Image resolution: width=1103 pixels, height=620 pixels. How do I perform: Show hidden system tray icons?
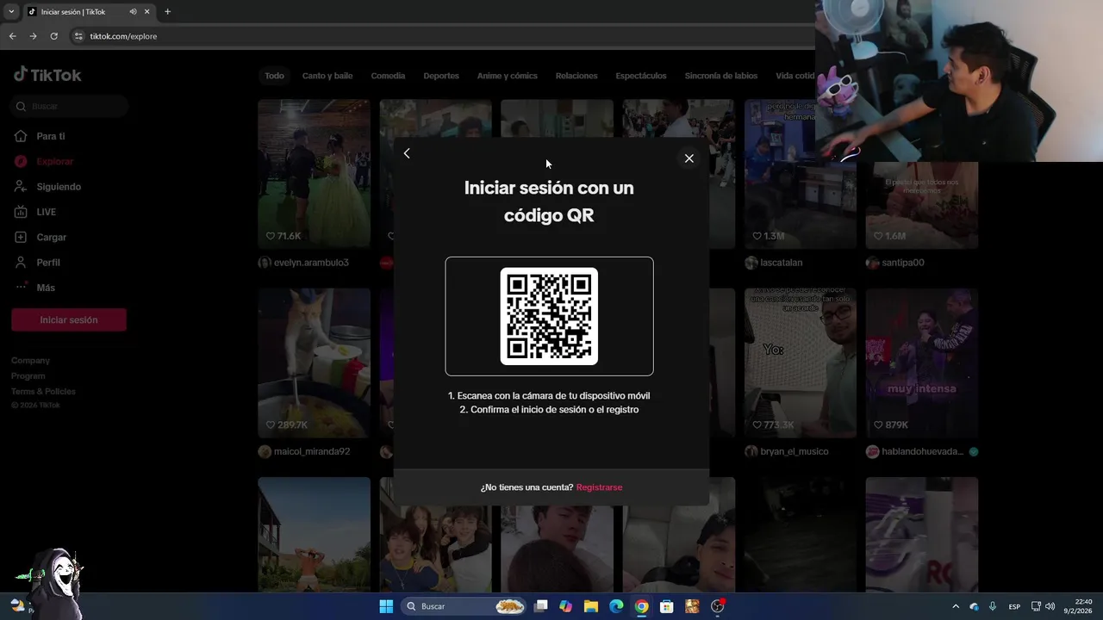coord(956,606)
